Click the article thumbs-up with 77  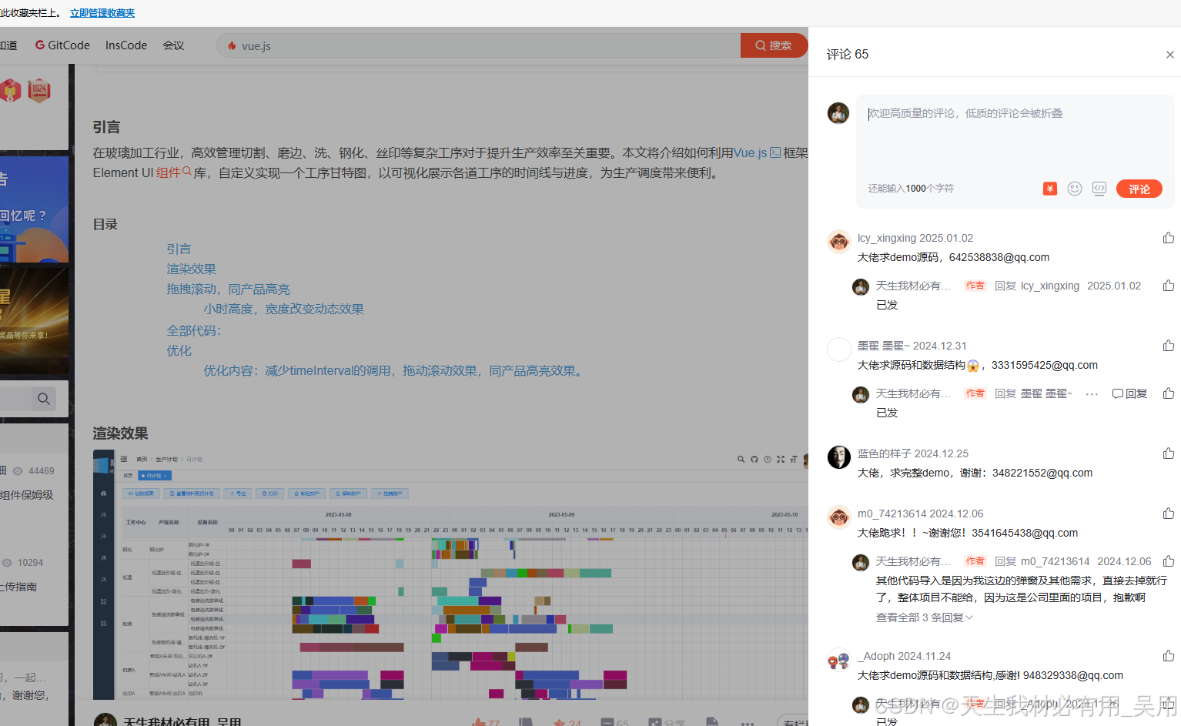(486, 724)
